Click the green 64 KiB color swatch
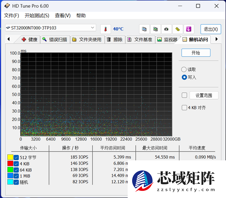This screenshot has width=226, height=198. pos(10,170)
